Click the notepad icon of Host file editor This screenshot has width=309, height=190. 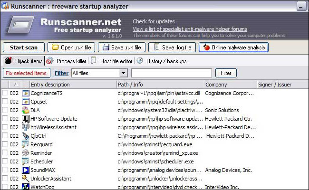tap(94, 60)
